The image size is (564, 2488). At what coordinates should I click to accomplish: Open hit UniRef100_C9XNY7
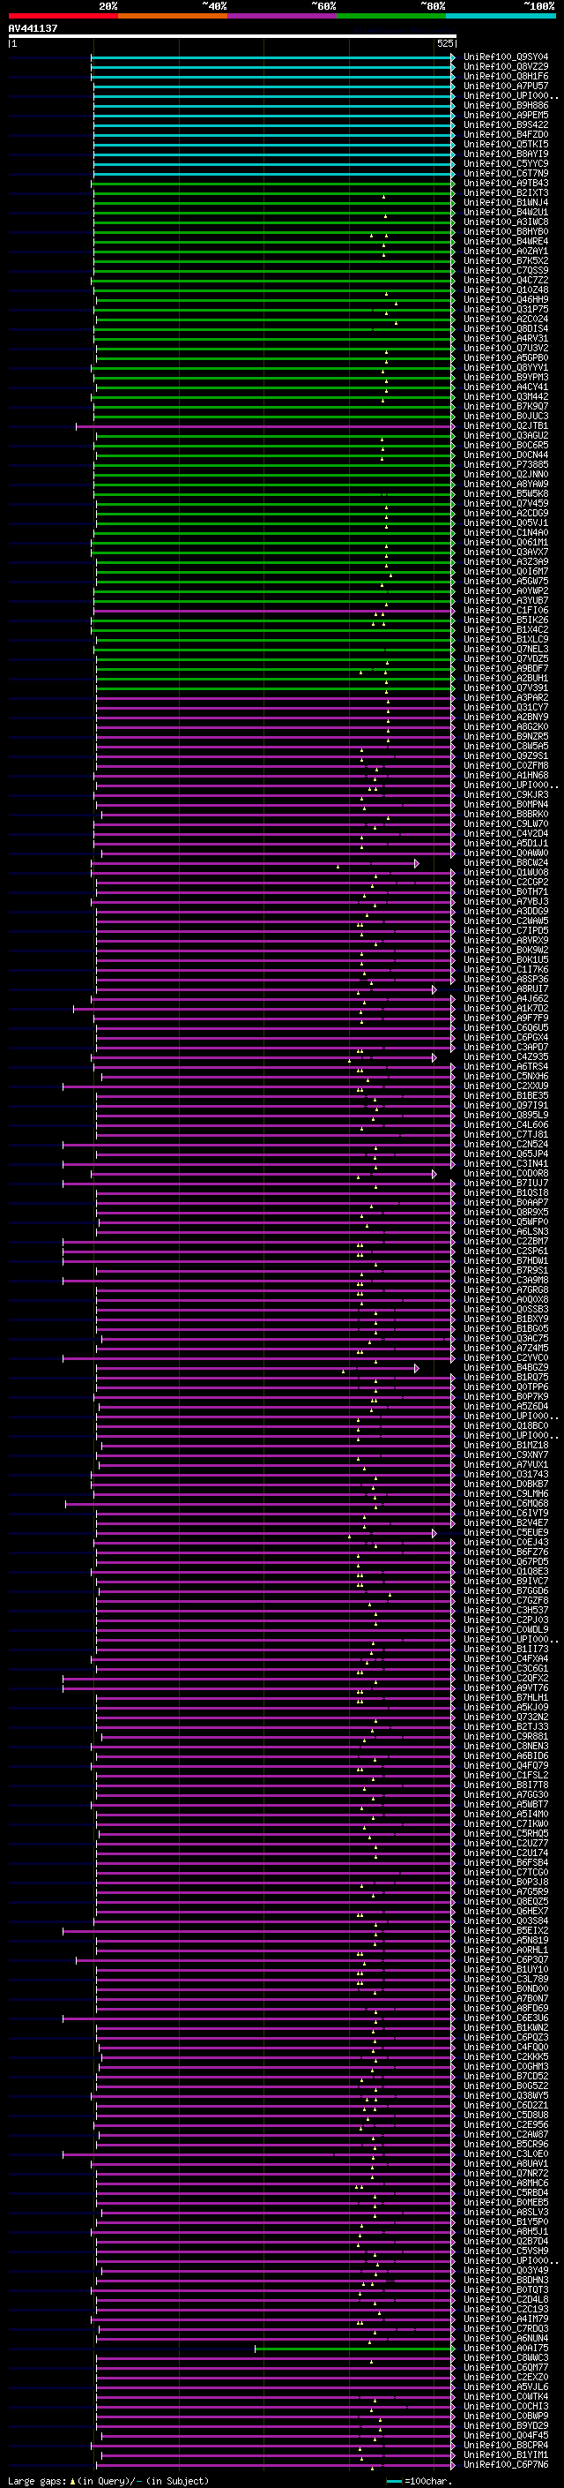pos(505,1454)
